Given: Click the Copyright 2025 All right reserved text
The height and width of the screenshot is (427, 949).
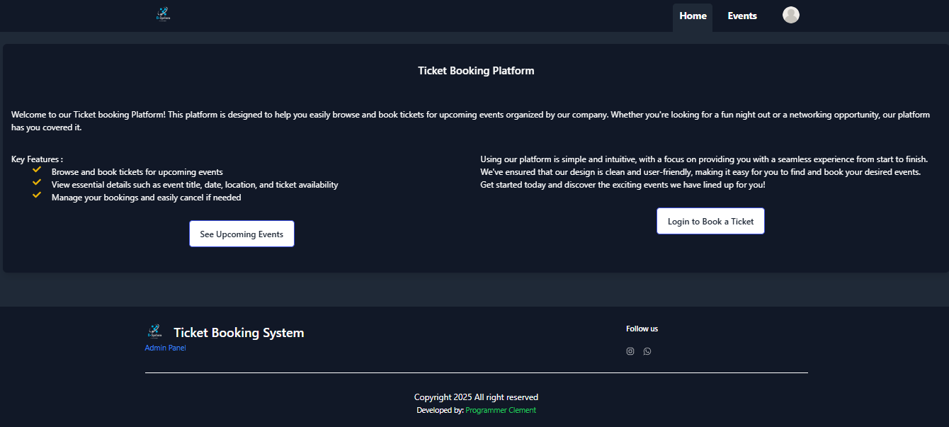Looking at the screenshot, I should (x=476, y=397).
